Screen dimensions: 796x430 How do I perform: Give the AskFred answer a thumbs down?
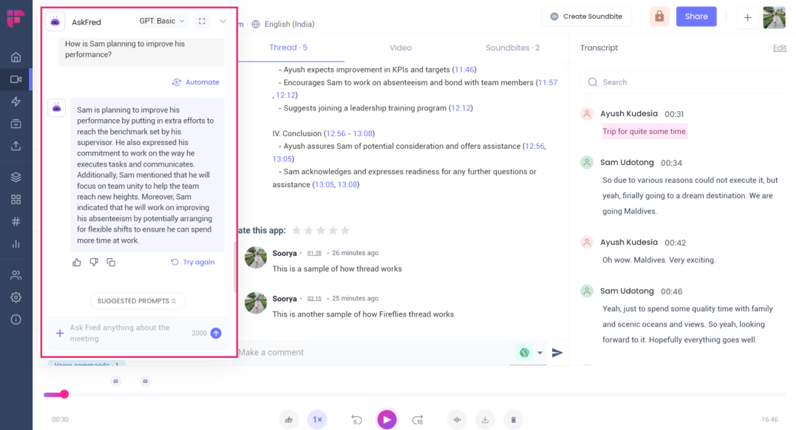coord(94,262)
